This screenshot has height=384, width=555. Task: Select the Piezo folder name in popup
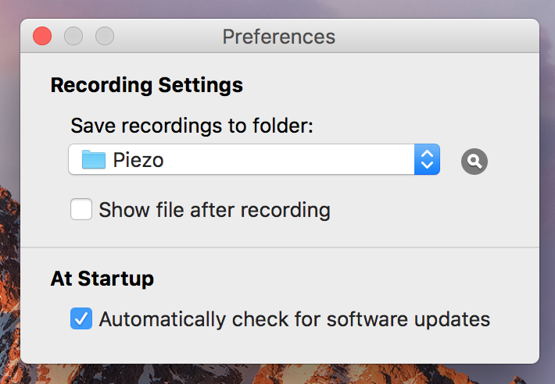pos(138,160)
